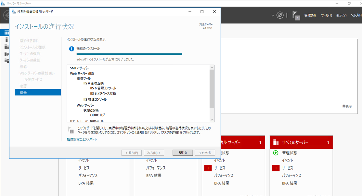Maximize the 役割と機能の追加ウィザード window
362x196 pixels.
pyautogui.click(x=202, y=12)
